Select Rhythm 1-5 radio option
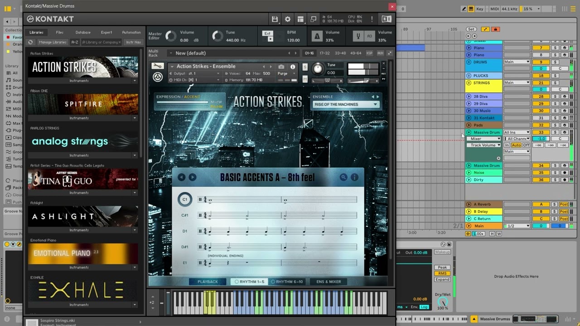The height and width of the screenshot is (326, 580). 248,282
